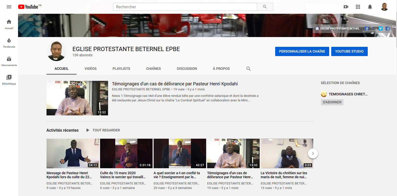Screen dimensions: 397x196
Task: Click the channel search magnifier icon
Action: click(248, 69)
